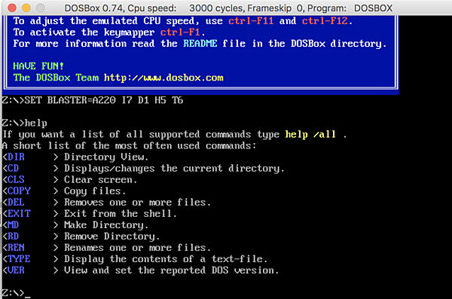452x299 pixels.
Task: Click the DOSBox window title bar text
Action: pyautogui.click(x=228, y=8)
